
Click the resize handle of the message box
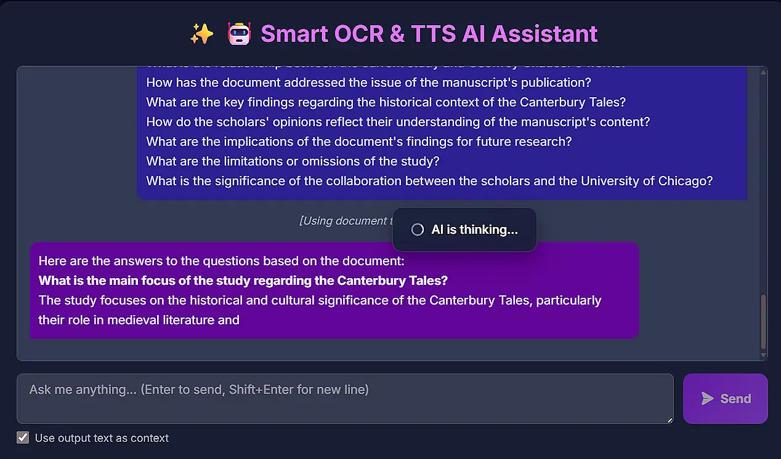669,419
